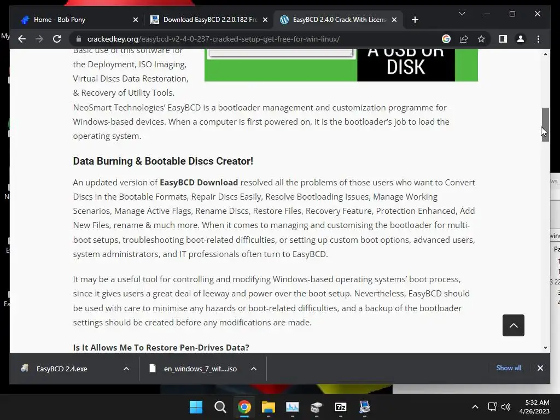560x420 pixels.
Task: Share this page icon
Action: pyautogui.click(x=464, y=39)
